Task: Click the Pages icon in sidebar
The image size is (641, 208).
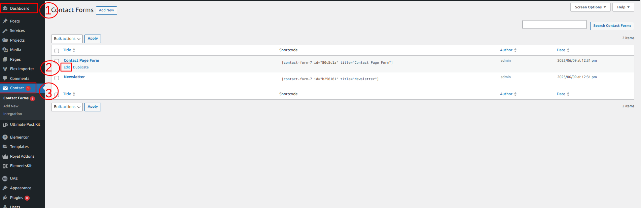Action: (5, 59)
